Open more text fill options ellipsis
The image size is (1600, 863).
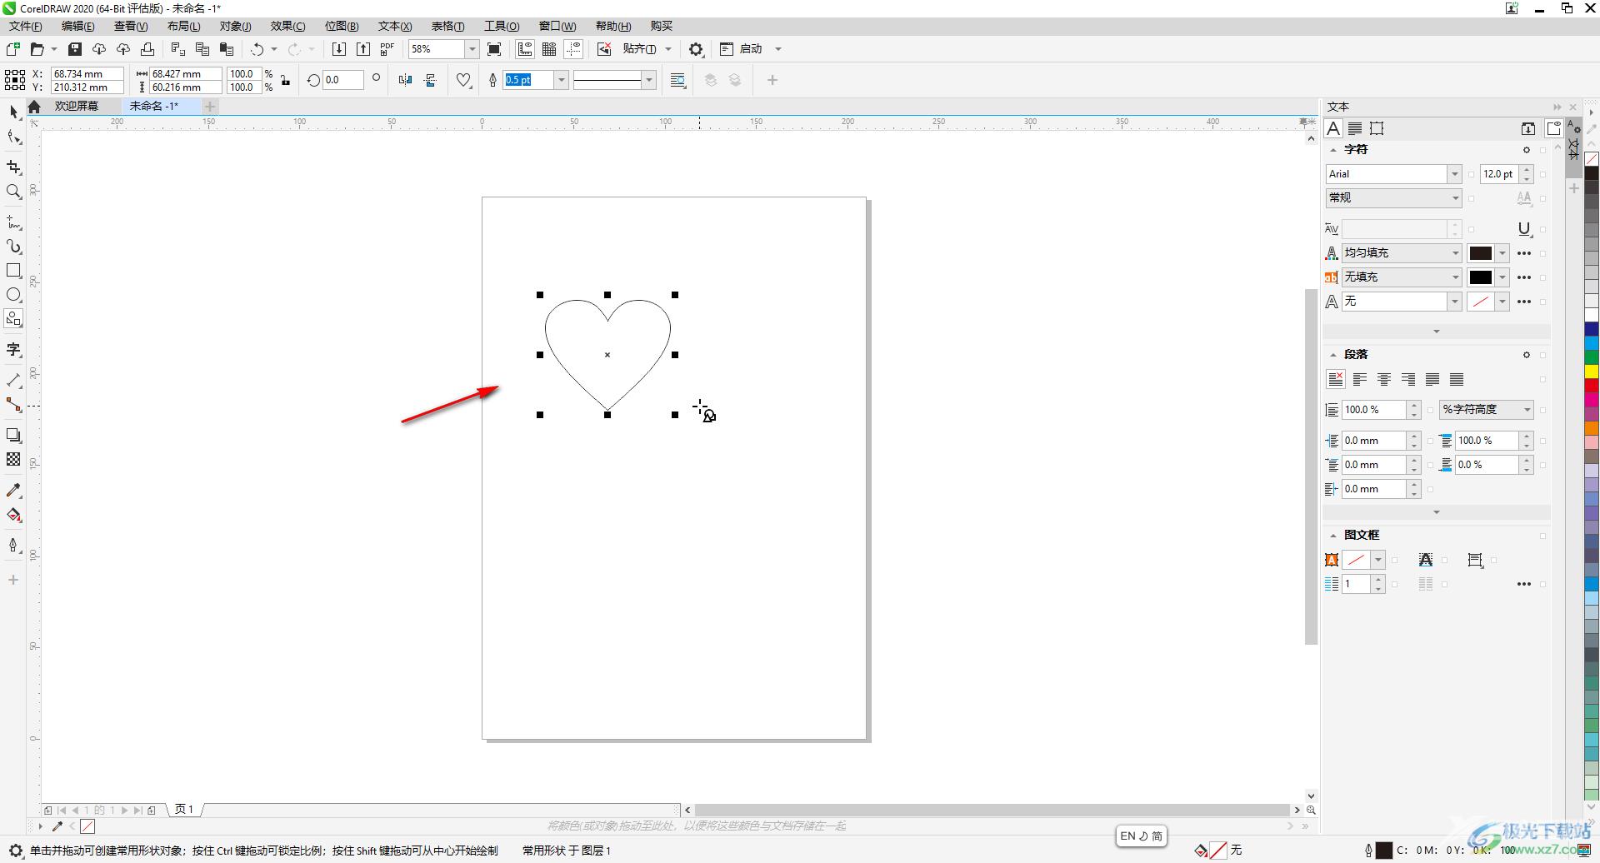click(x=1524, y=252)
